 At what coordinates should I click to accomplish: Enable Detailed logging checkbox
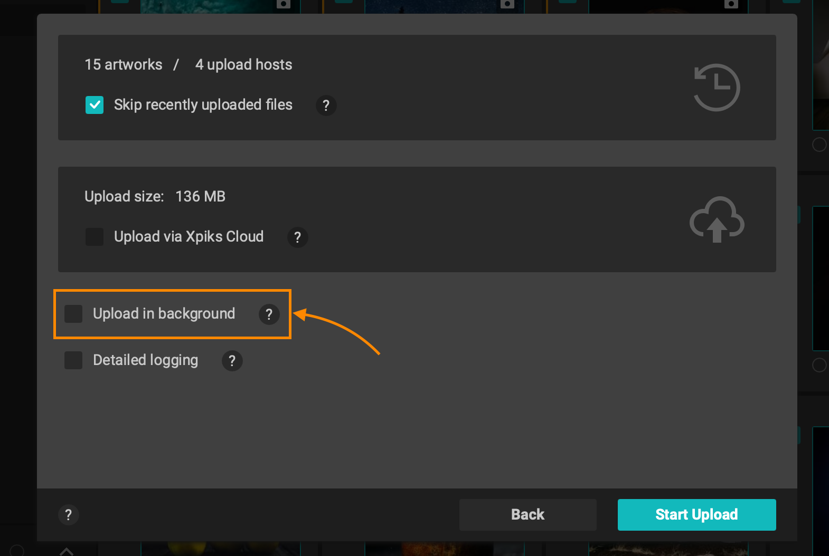tap(73, 360)
